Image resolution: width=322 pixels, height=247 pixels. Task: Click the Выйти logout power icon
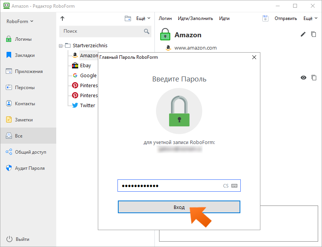9,239
